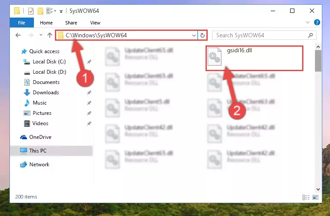Open Documents in the sidebar
The width and height of the screenshot is (330, 216).
click(x=46, y=82)
